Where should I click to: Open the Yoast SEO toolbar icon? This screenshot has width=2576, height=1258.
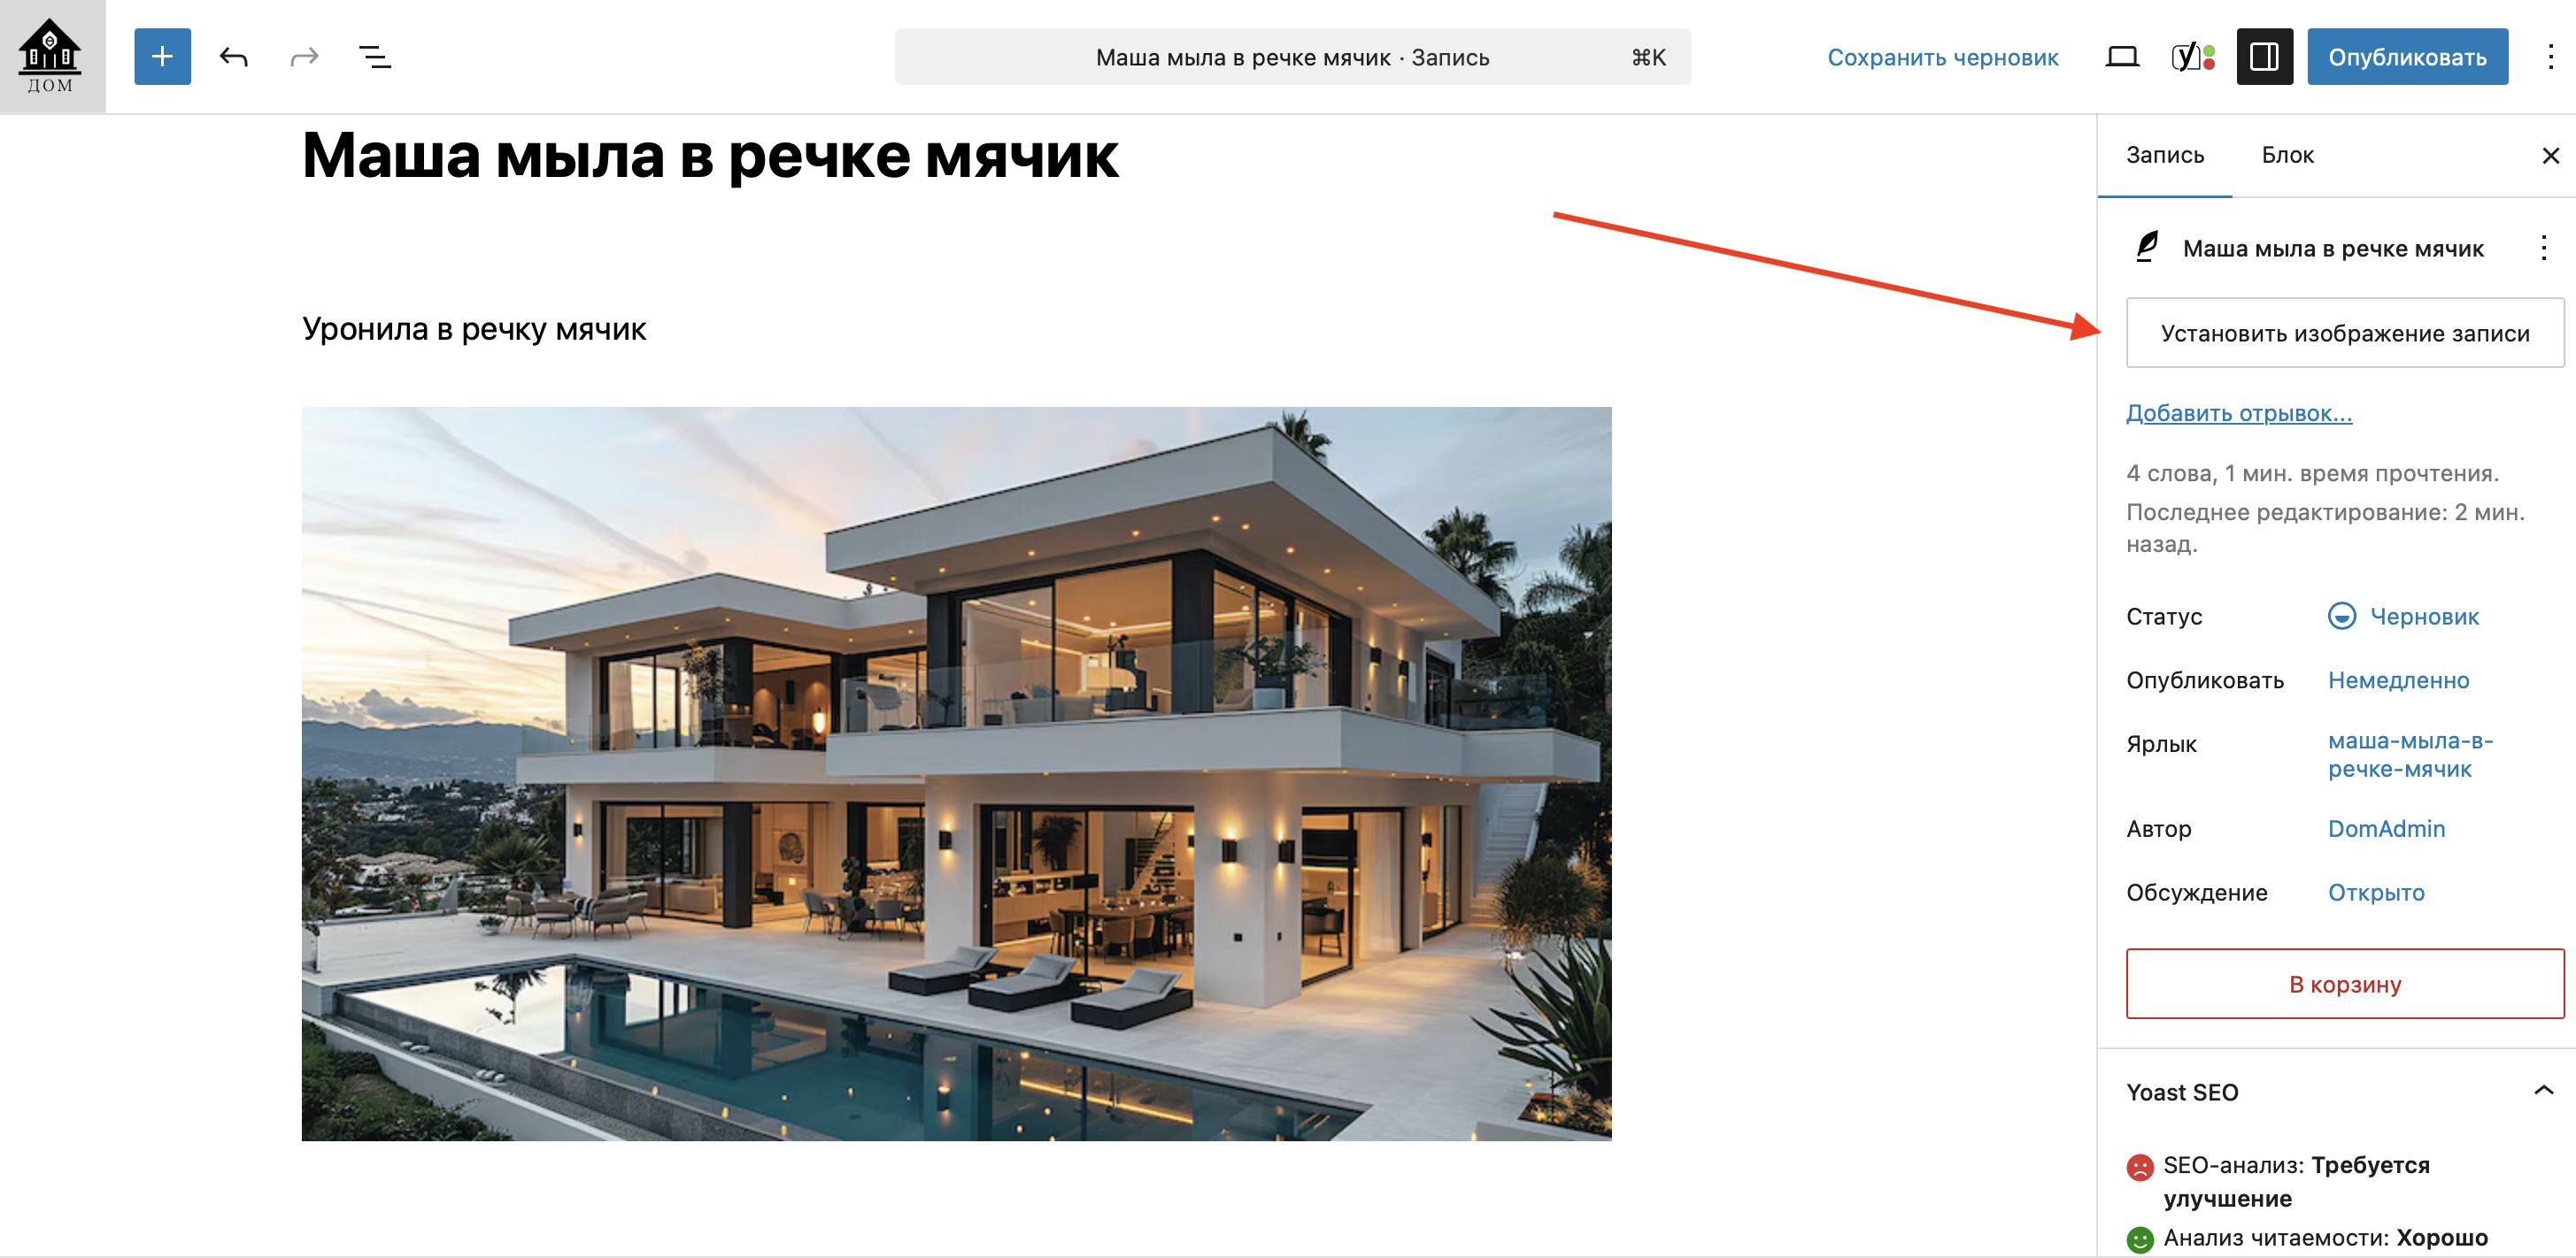[2193, 57]
